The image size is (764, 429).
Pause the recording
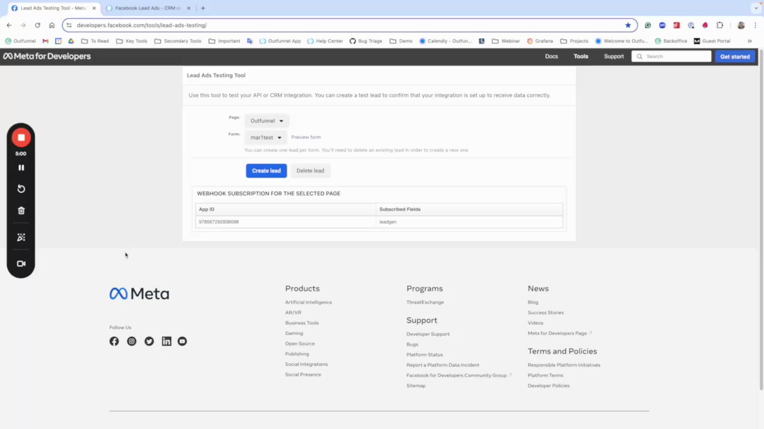pos(21,168)
